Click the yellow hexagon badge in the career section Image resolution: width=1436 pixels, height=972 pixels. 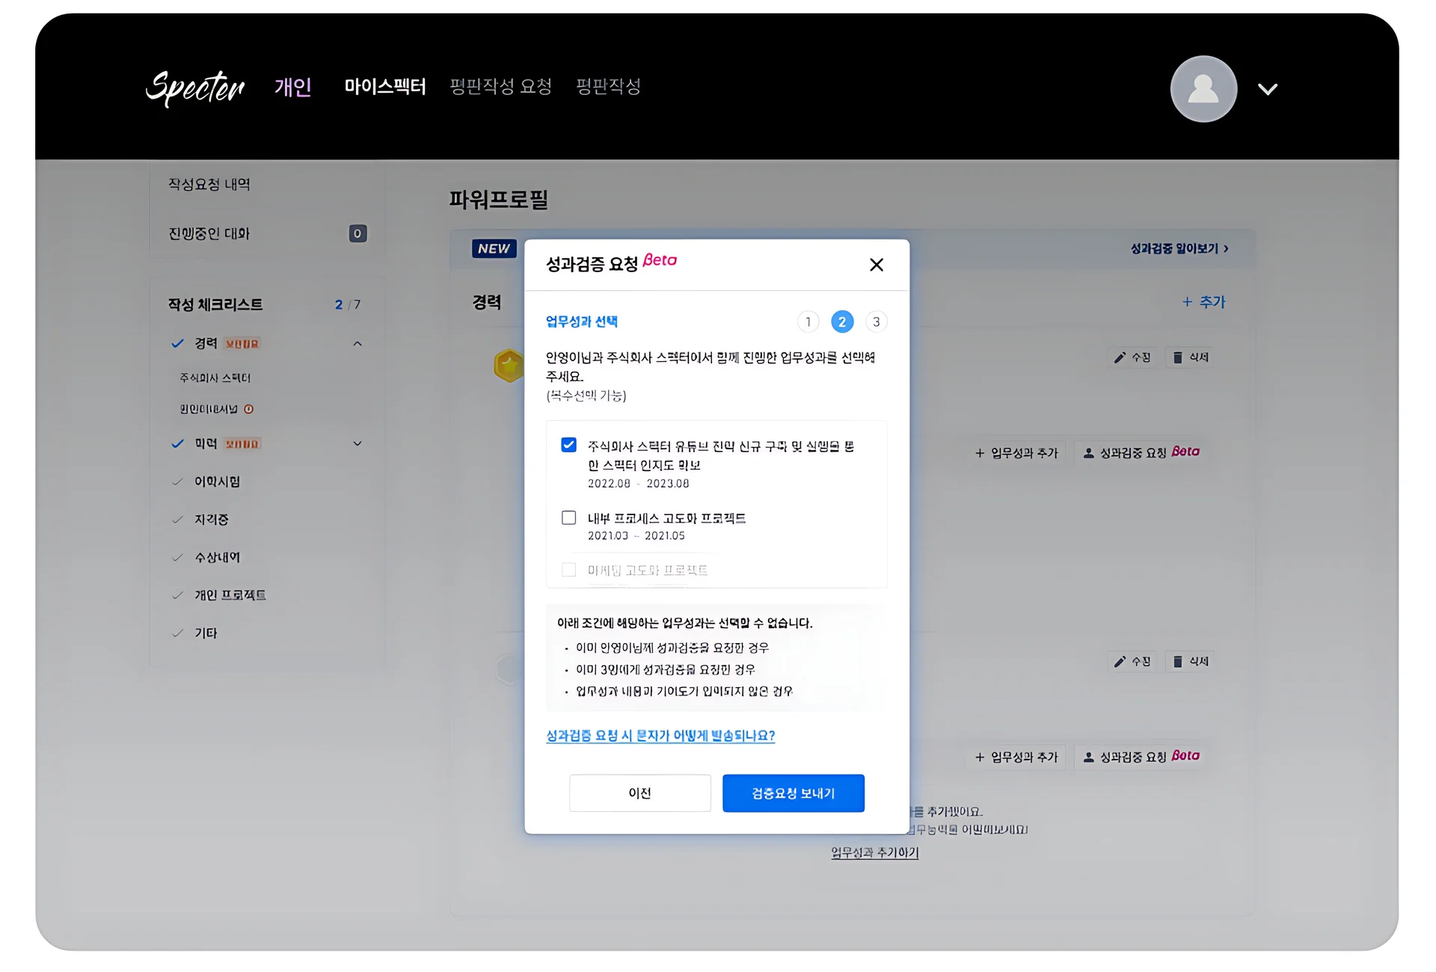[x=509, y=366]
